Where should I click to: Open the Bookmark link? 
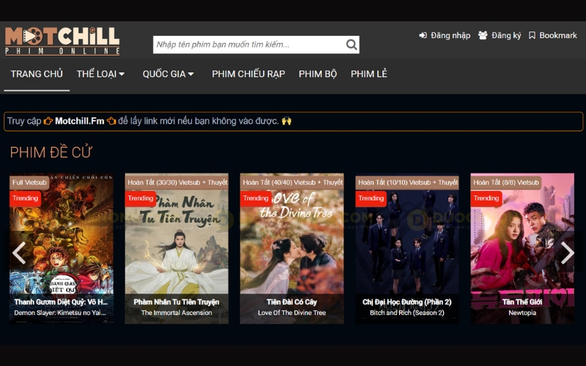(x=558, y=35)
